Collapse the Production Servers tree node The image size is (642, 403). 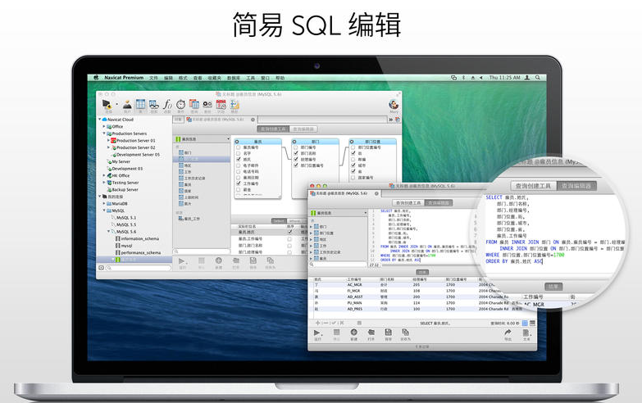(x=107, y=134)
